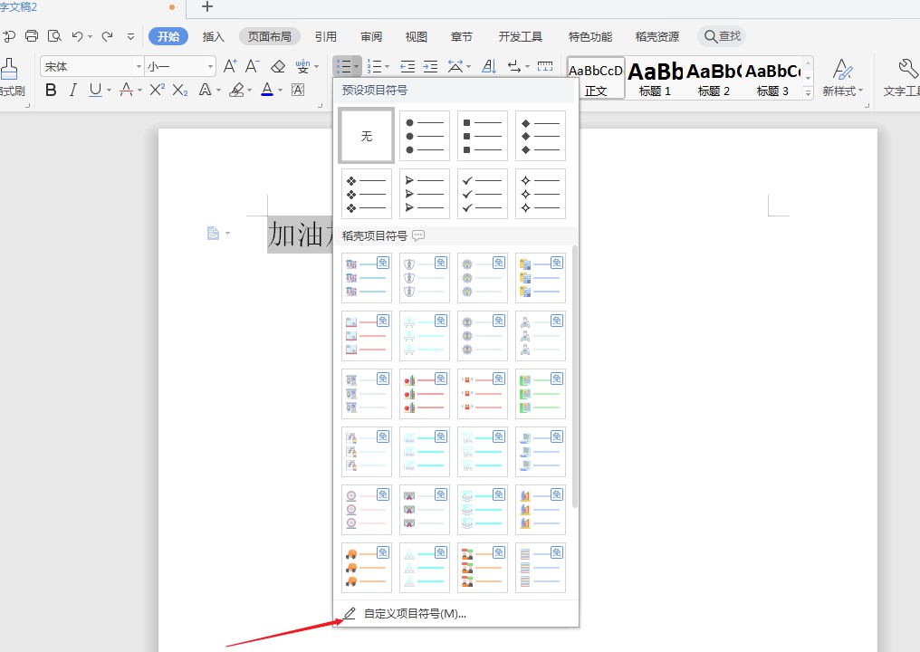
Task: Expand undo history dropdown arrow
Action: [x=91, y=37]
